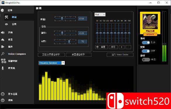Select the 微调 tools wrench icon
The width and height of the screenshot is (171, 109).
coord(6,17)
